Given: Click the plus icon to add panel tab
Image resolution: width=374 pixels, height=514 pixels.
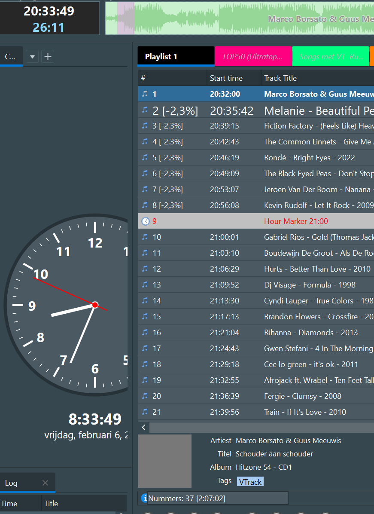Looking at the screenshot, I should 48,56.
